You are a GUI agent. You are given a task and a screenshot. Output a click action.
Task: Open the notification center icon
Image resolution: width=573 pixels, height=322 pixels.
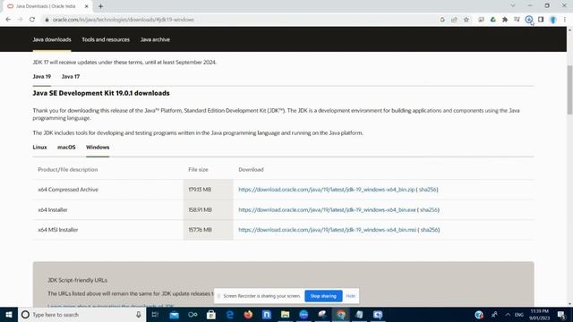pyautogui.click(x=561, y=314)
